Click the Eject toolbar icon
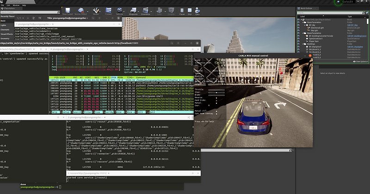This screenshot has height=194, width=370. 197,10
